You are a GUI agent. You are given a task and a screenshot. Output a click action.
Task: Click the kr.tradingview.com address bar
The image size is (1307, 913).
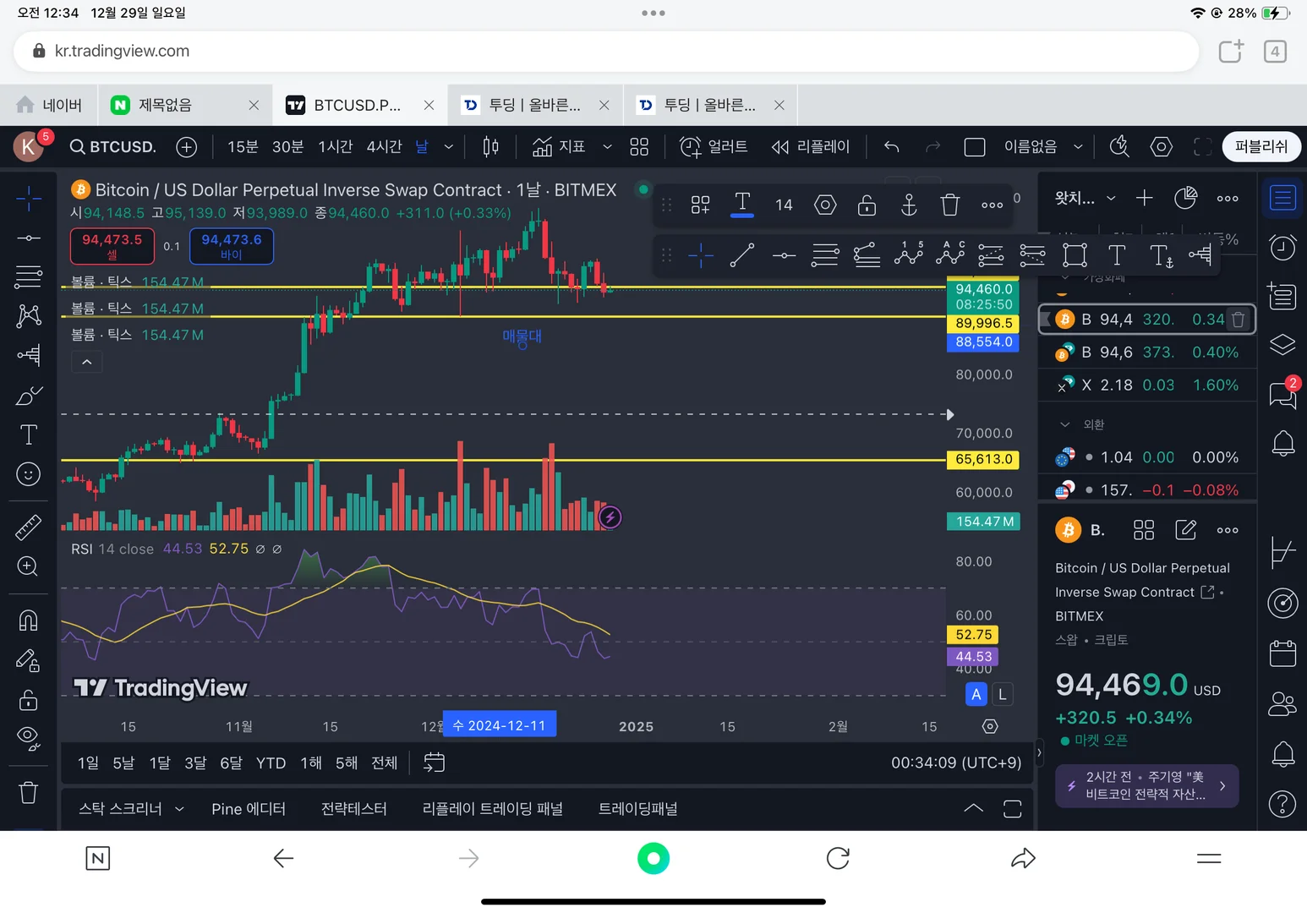tap(606, 52)
